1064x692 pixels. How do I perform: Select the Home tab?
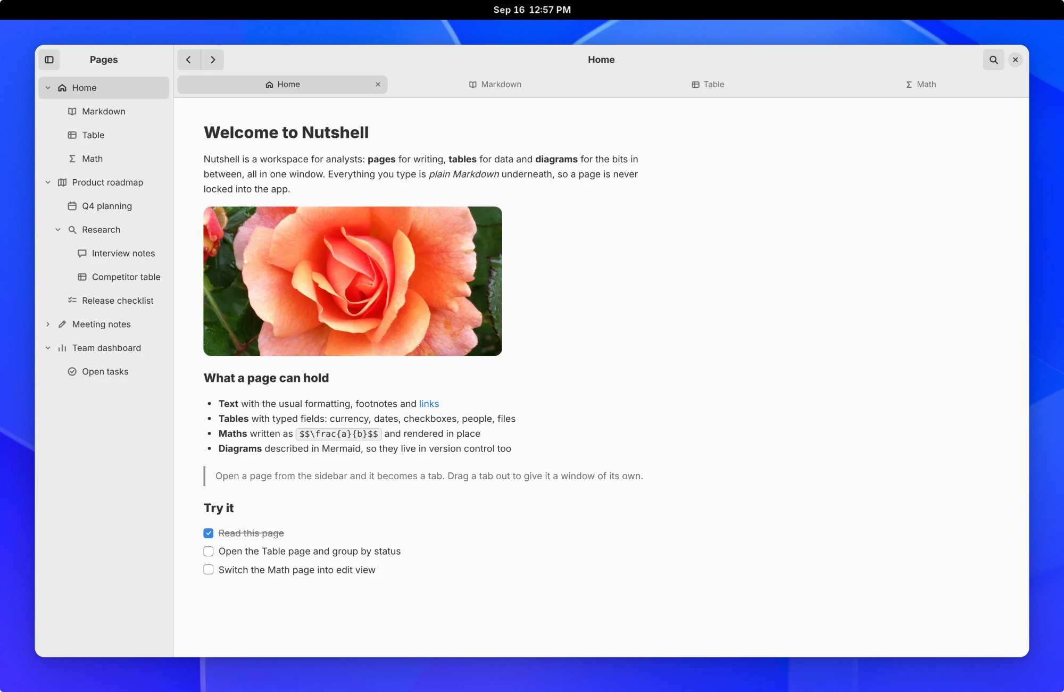[x=282, y=85]
